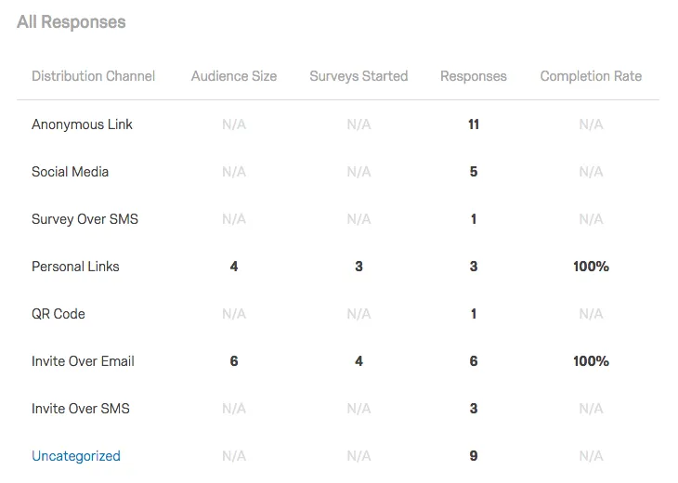The height and width of the screenshot is (483, 678).
Task: Click Personal Links 100% completion rate
Action: (591, 267)
